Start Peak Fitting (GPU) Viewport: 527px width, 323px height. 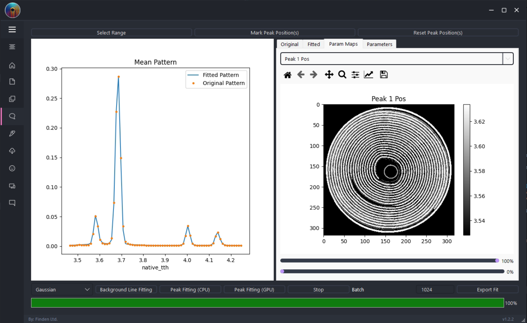tap(254, 290)
